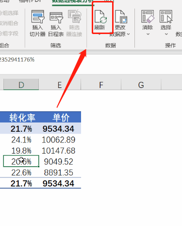Click the 取消组合 ungroup option

pyautogui.click(x=9, y=23)
